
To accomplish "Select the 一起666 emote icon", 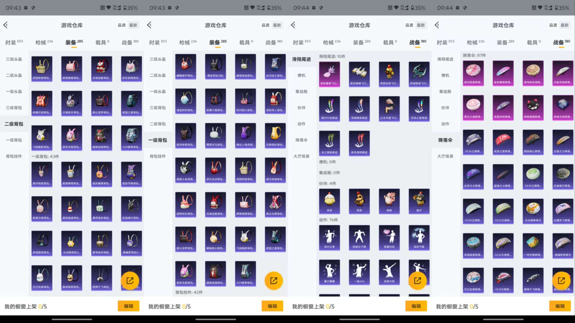I will (x=359, y=273).
